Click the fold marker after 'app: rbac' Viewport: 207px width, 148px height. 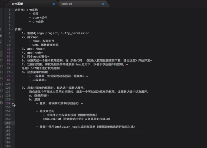point(44,49)
